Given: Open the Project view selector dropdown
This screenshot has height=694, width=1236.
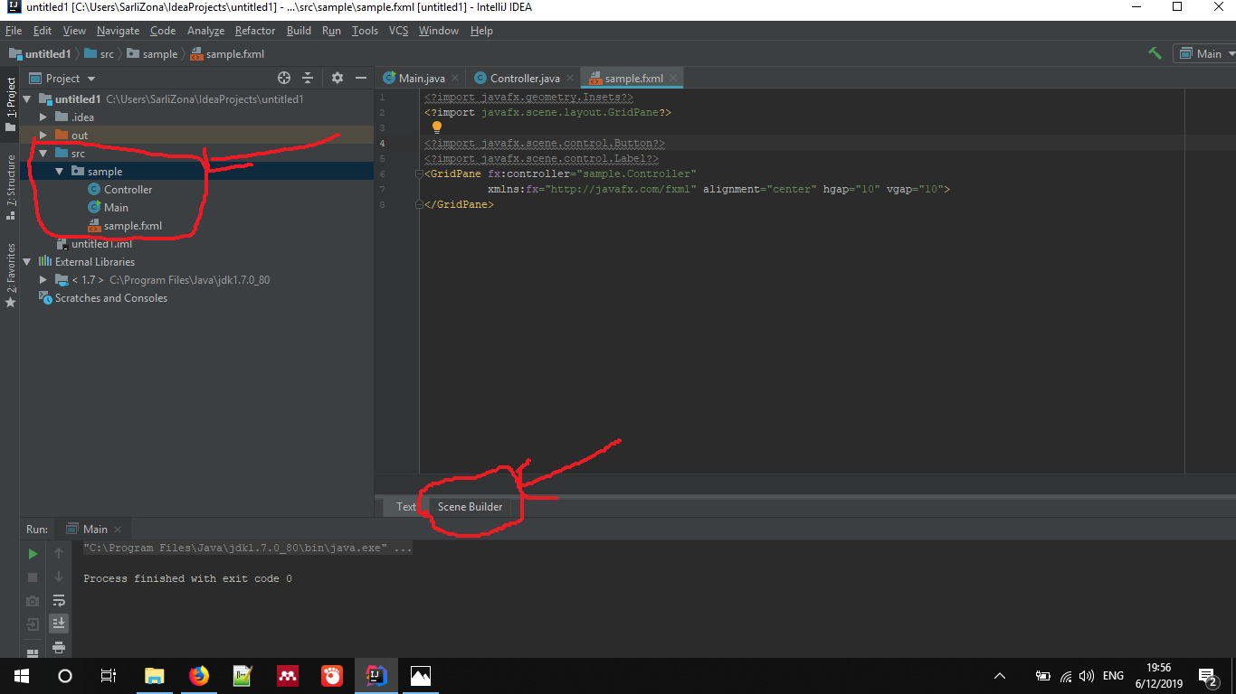Looking at the screenshot, I should coord(62,79).
